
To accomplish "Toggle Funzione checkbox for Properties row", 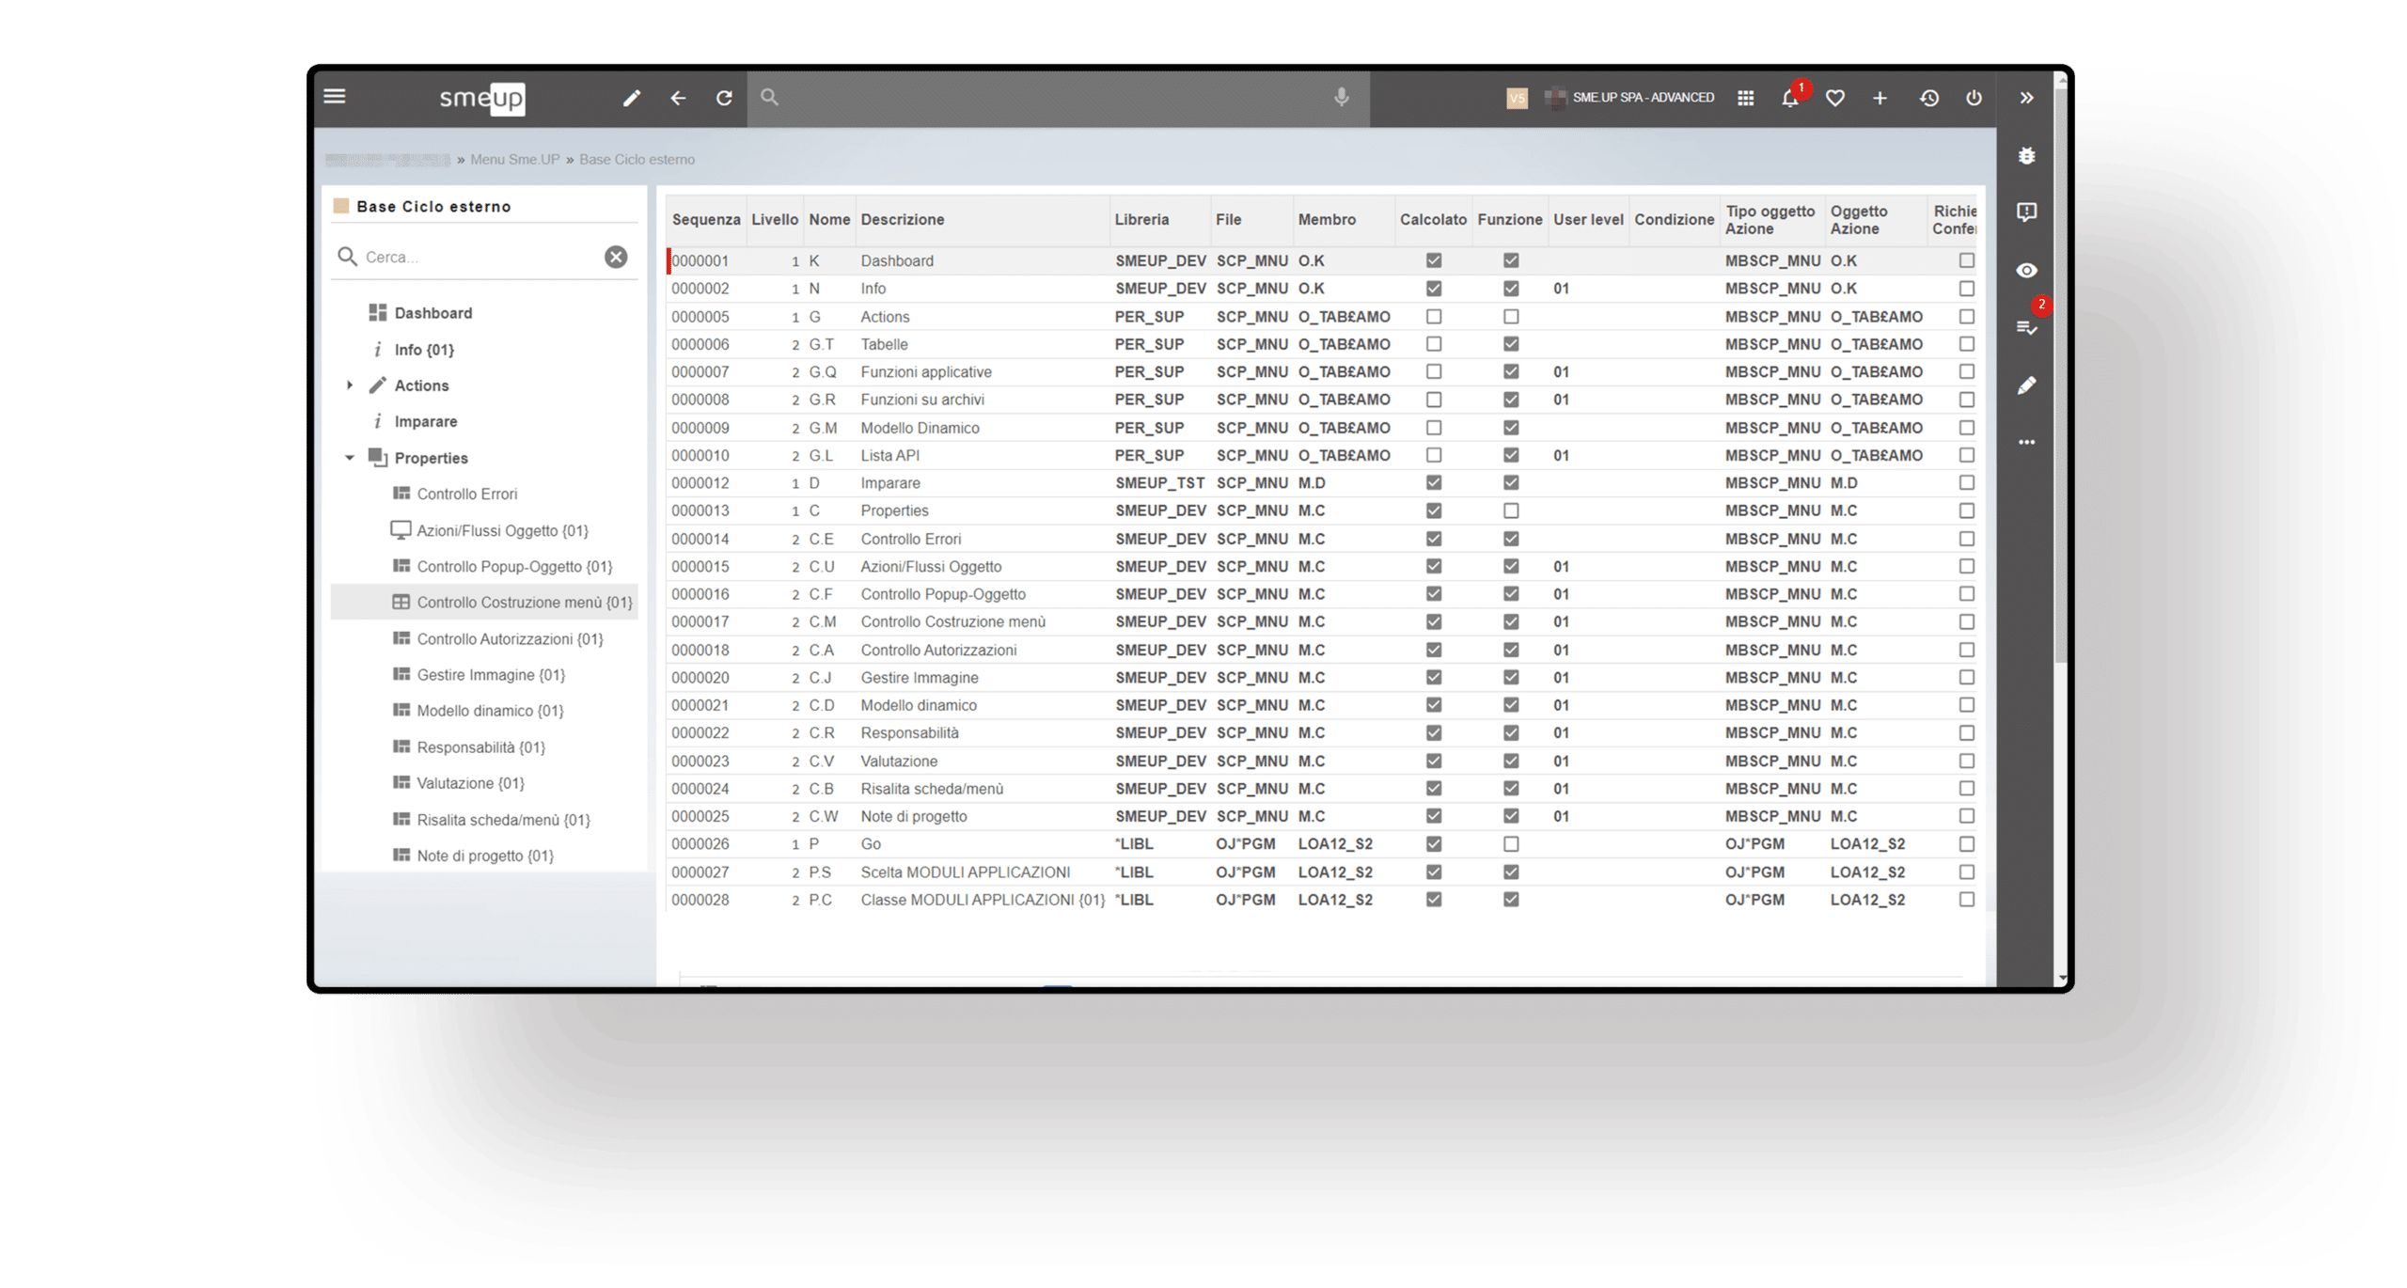I will tap(1510, 510).
